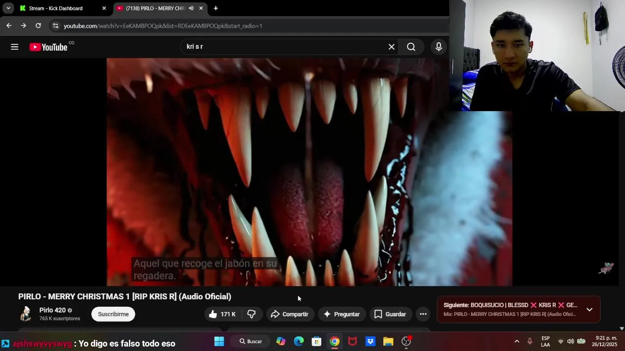Close the PIRLO YouTube tab

(x=201, y=8)
